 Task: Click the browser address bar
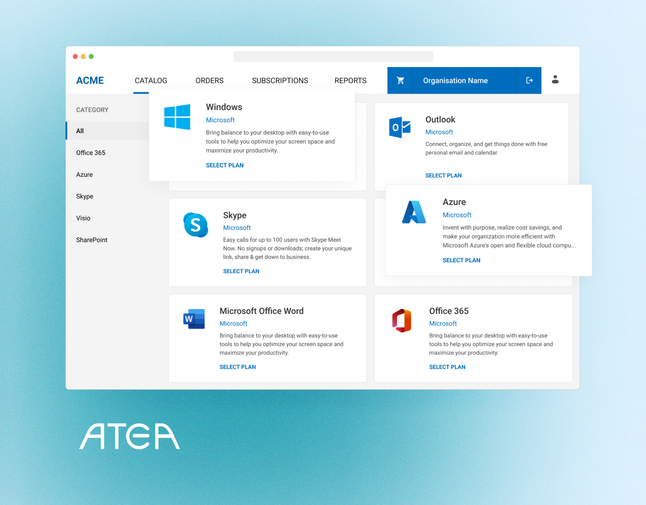pyautogui.click(x=333, y=57)
